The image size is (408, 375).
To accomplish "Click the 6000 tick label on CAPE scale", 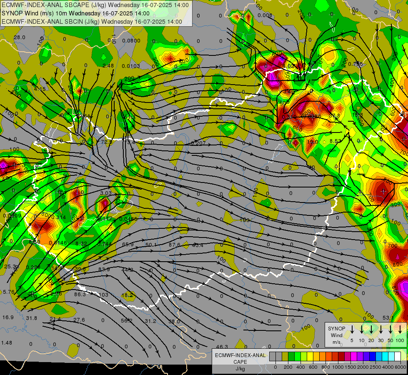I will (x=401, y=367).
